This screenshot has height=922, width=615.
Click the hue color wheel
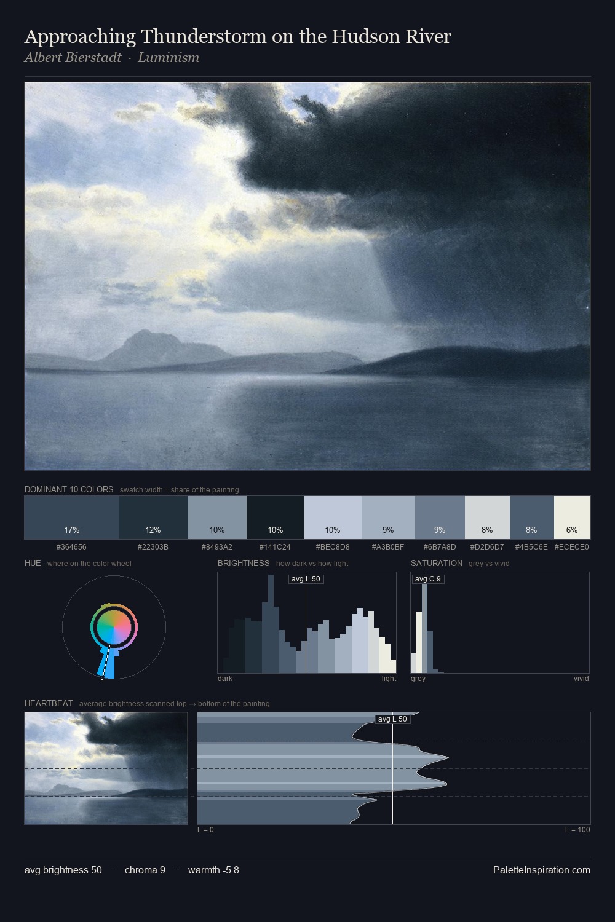[114, 628]
